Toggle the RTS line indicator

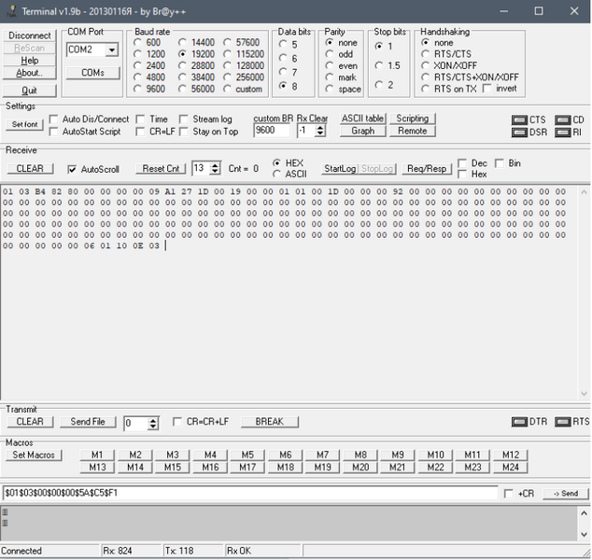[562, 422]
